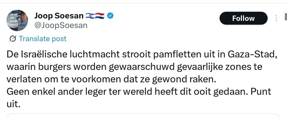Open the embedded card below the post
The height and width of the screenshot is (118, 287).
(143, 116)
